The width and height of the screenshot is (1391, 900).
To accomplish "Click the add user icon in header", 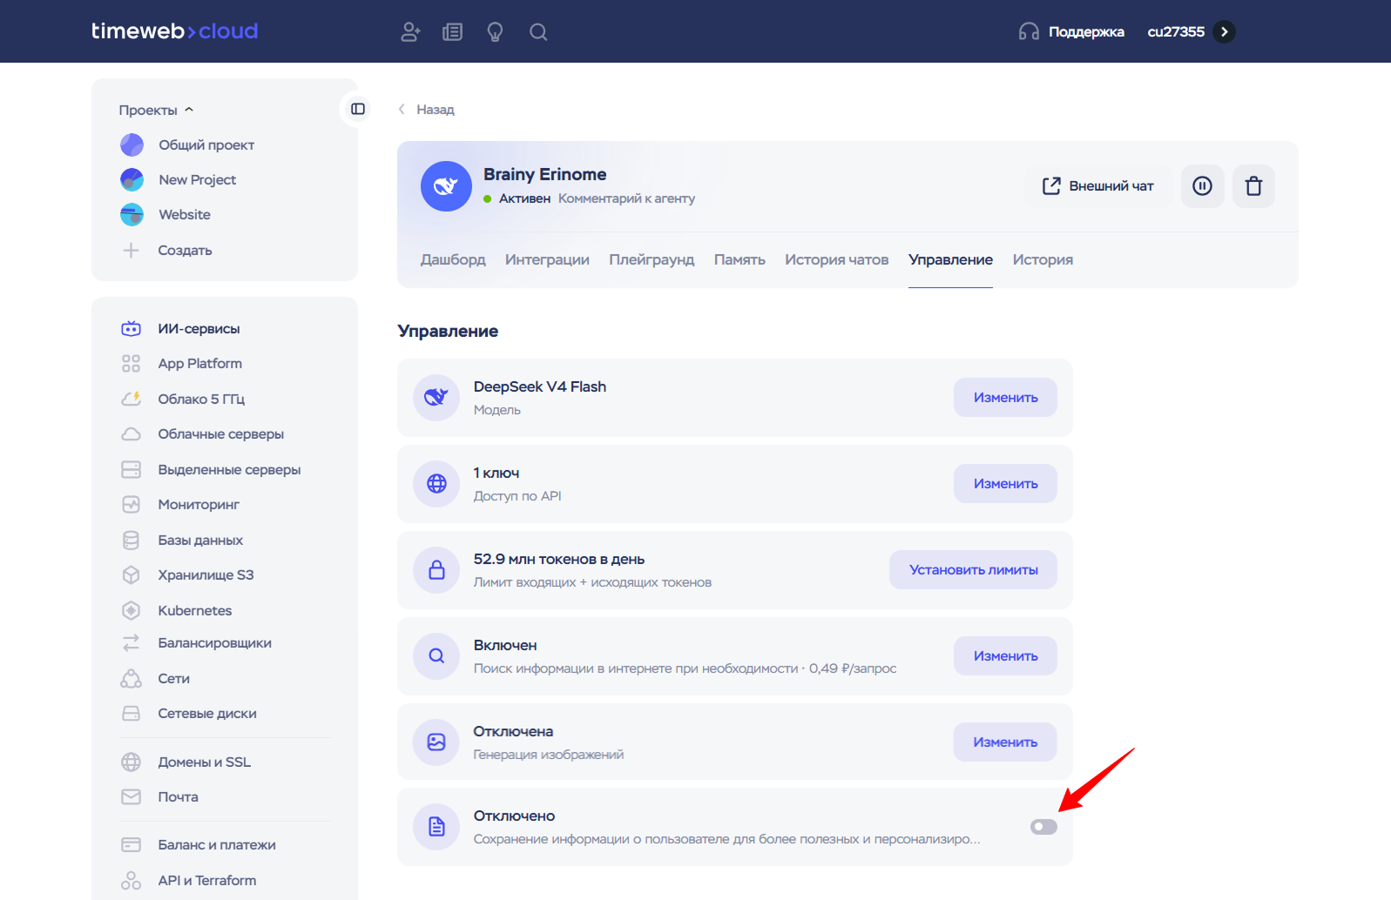I will point(410,32).
